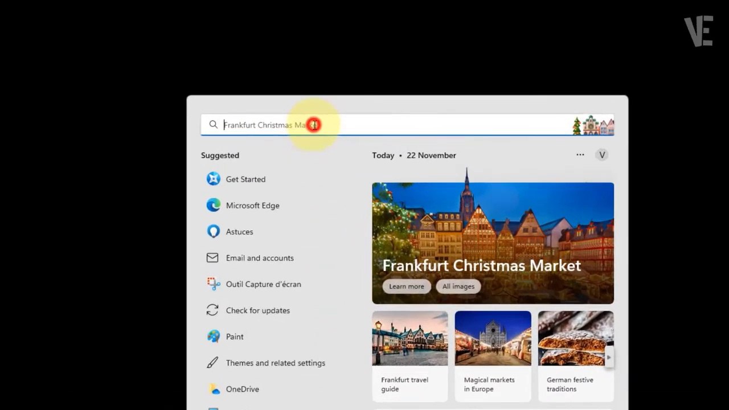The height and width of the screenshot is (410, 729).
Task: Open German festive traditions card
Action: (576, 356)
